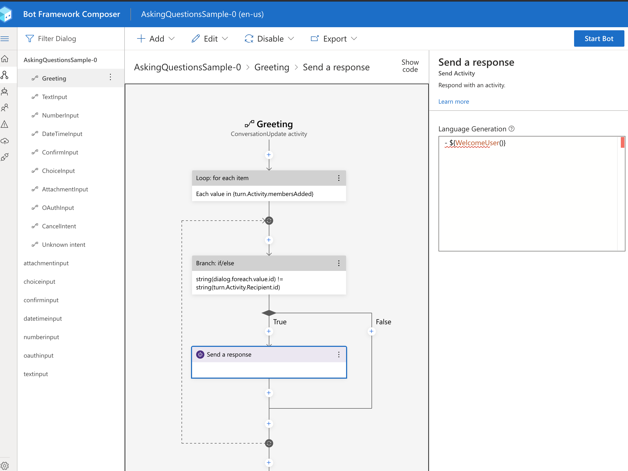This screenshot has width=628, height=471.
Task: Open the Publish cloud icon
Action: pos(5,141)
